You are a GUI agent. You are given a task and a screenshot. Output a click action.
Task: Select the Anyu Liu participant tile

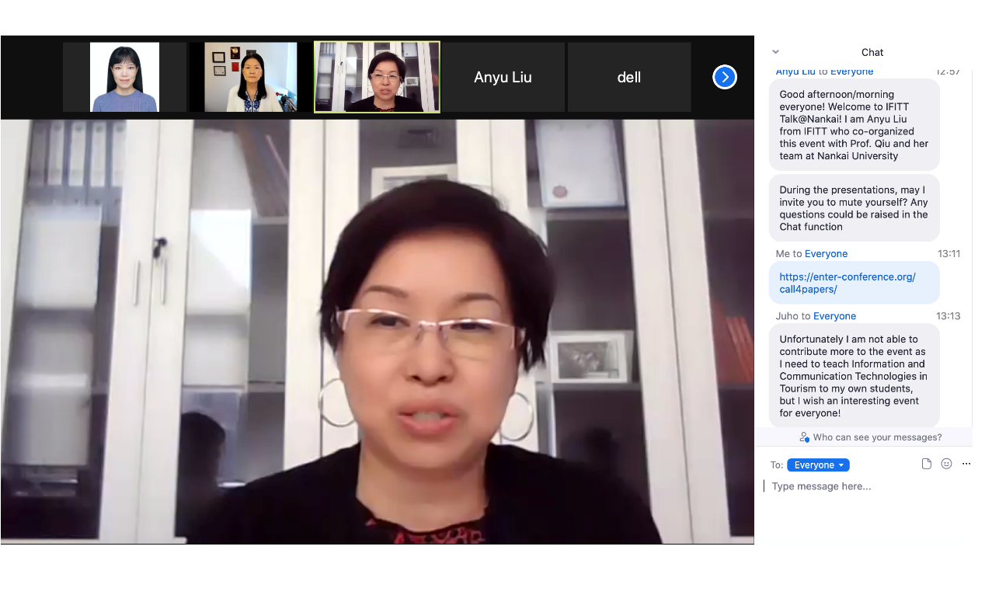(503, 77)
